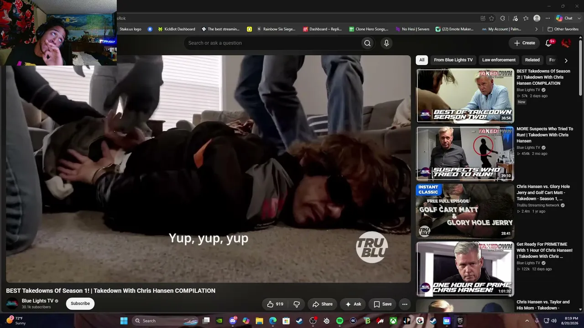Open Dashboard – Repli... bookmark
Screen dimensions: 584x328
[x=322, y=29]
